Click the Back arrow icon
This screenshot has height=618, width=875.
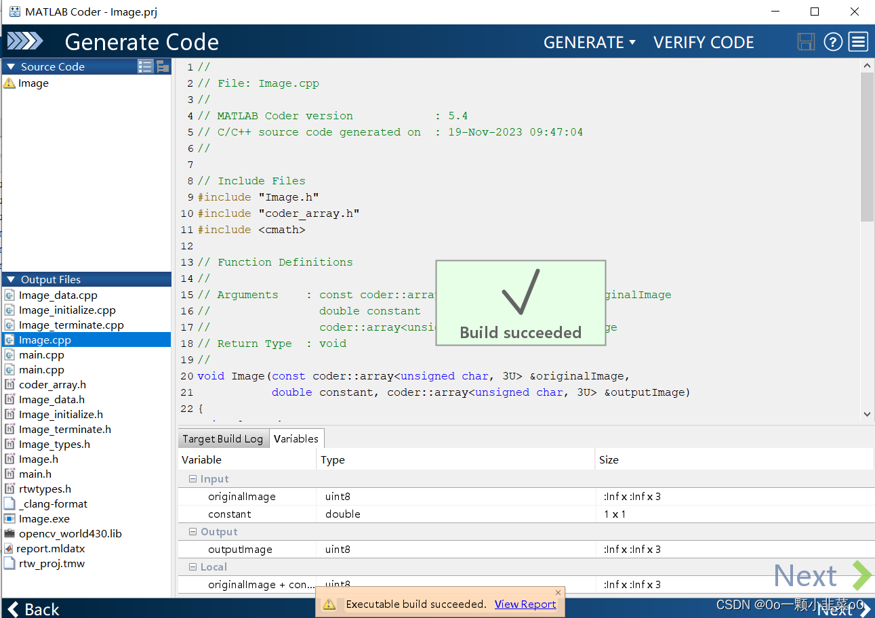point(12,609)
